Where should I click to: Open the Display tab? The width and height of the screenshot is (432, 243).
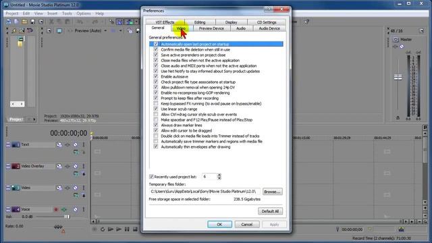231,22
